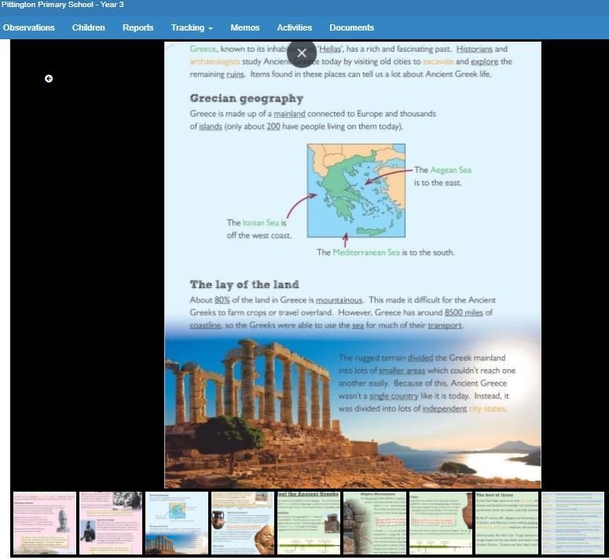Screen dimensions: 609x560
Task: Select the thumbnail showing pottery and gold mask
Action: coord(243,523)
